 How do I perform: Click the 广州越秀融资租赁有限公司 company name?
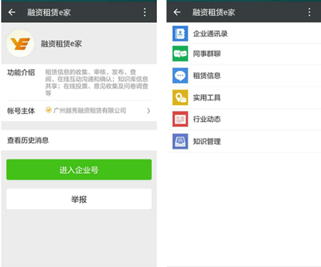tap(90, 111)
